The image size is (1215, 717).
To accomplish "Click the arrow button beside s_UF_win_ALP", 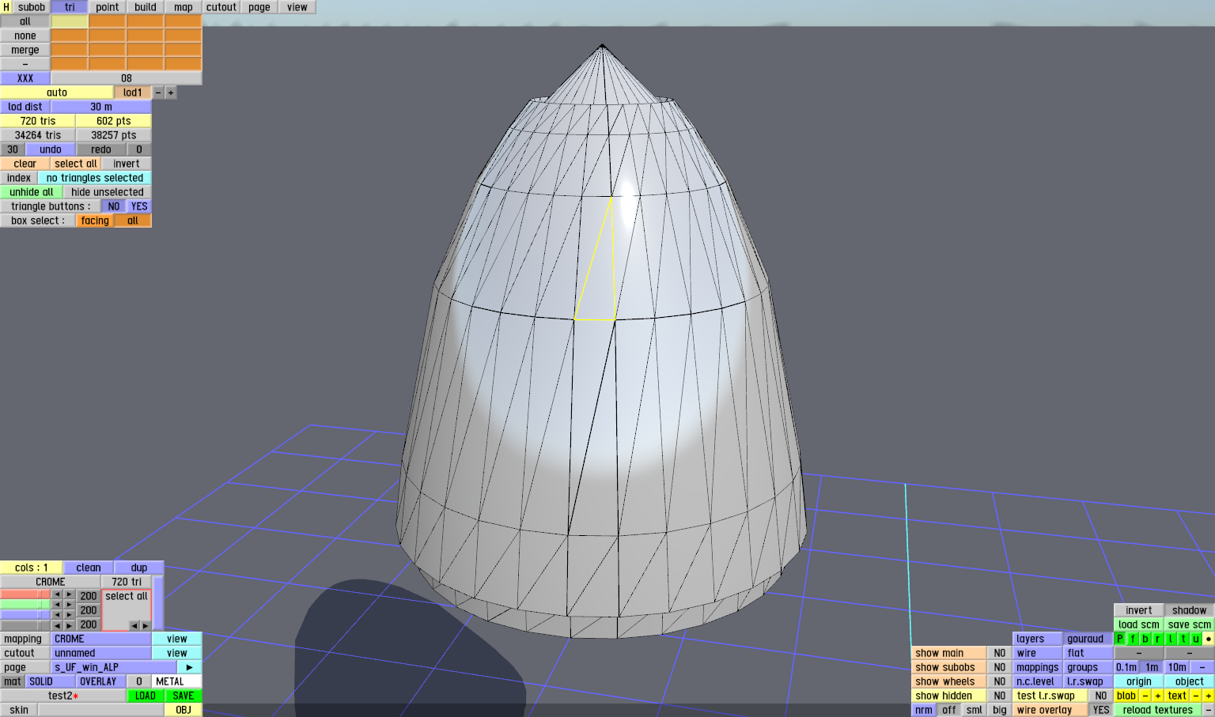I will point(190,667).
